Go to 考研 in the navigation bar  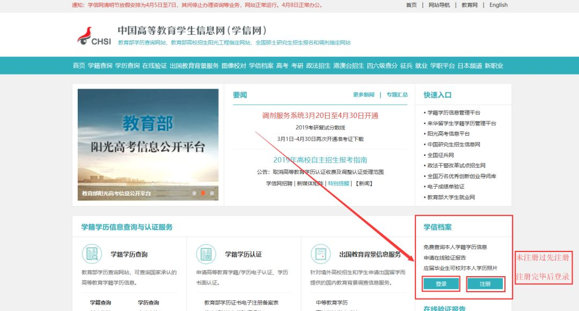(x=297, y=66)
